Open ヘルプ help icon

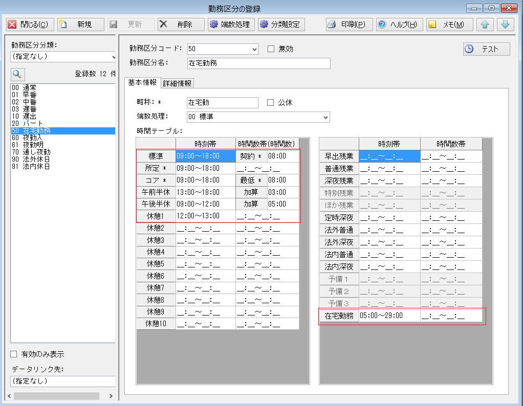(382, 25)
